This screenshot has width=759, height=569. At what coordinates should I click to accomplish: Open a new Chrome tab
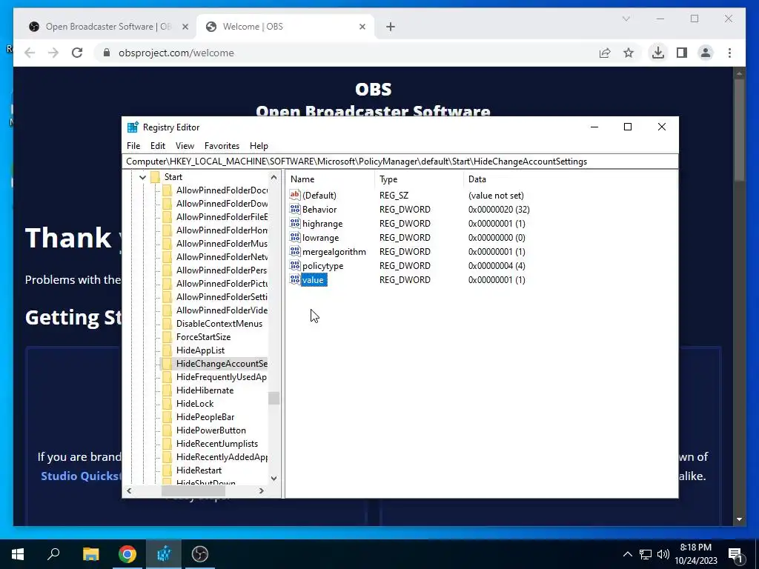pos(391,27)
